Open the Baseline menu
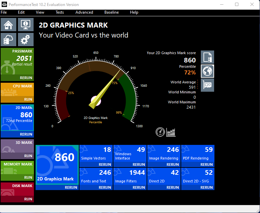This screenshot has width=260, height=213. coord(112,12)
